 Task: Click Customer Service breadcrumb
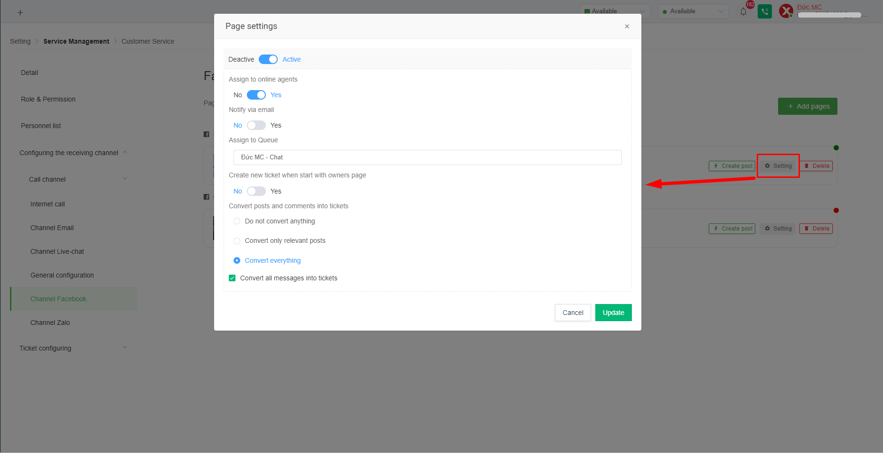(148, 41)
